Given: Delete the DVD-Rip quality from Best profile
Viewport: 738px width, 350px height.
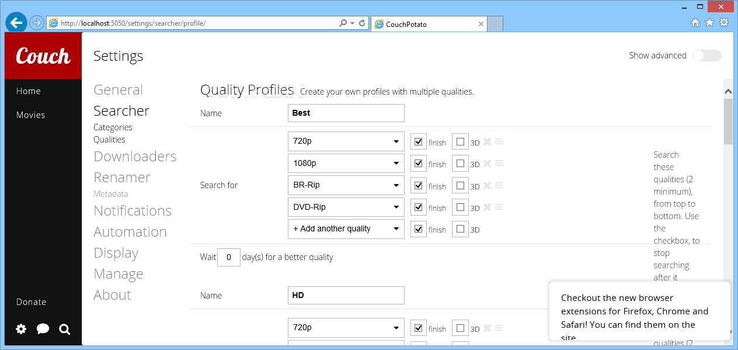Looking at the screenshot, I should [488, 207].
